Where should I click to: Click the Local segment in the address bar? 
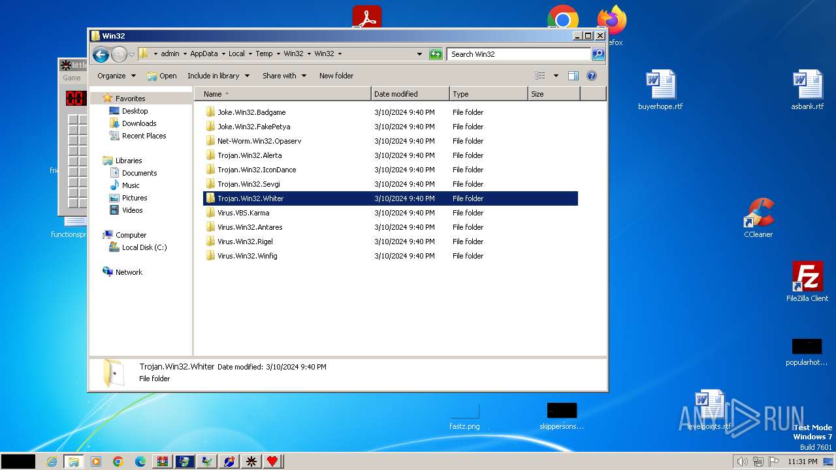(x=236, y=54)
